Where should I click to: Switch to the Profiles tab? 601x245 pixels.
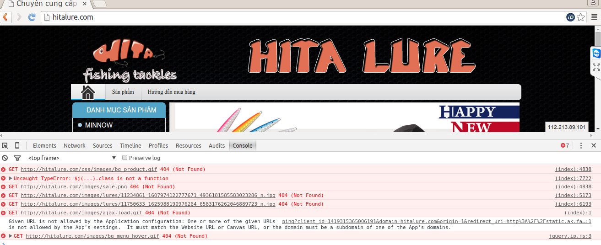click(158, 145)
